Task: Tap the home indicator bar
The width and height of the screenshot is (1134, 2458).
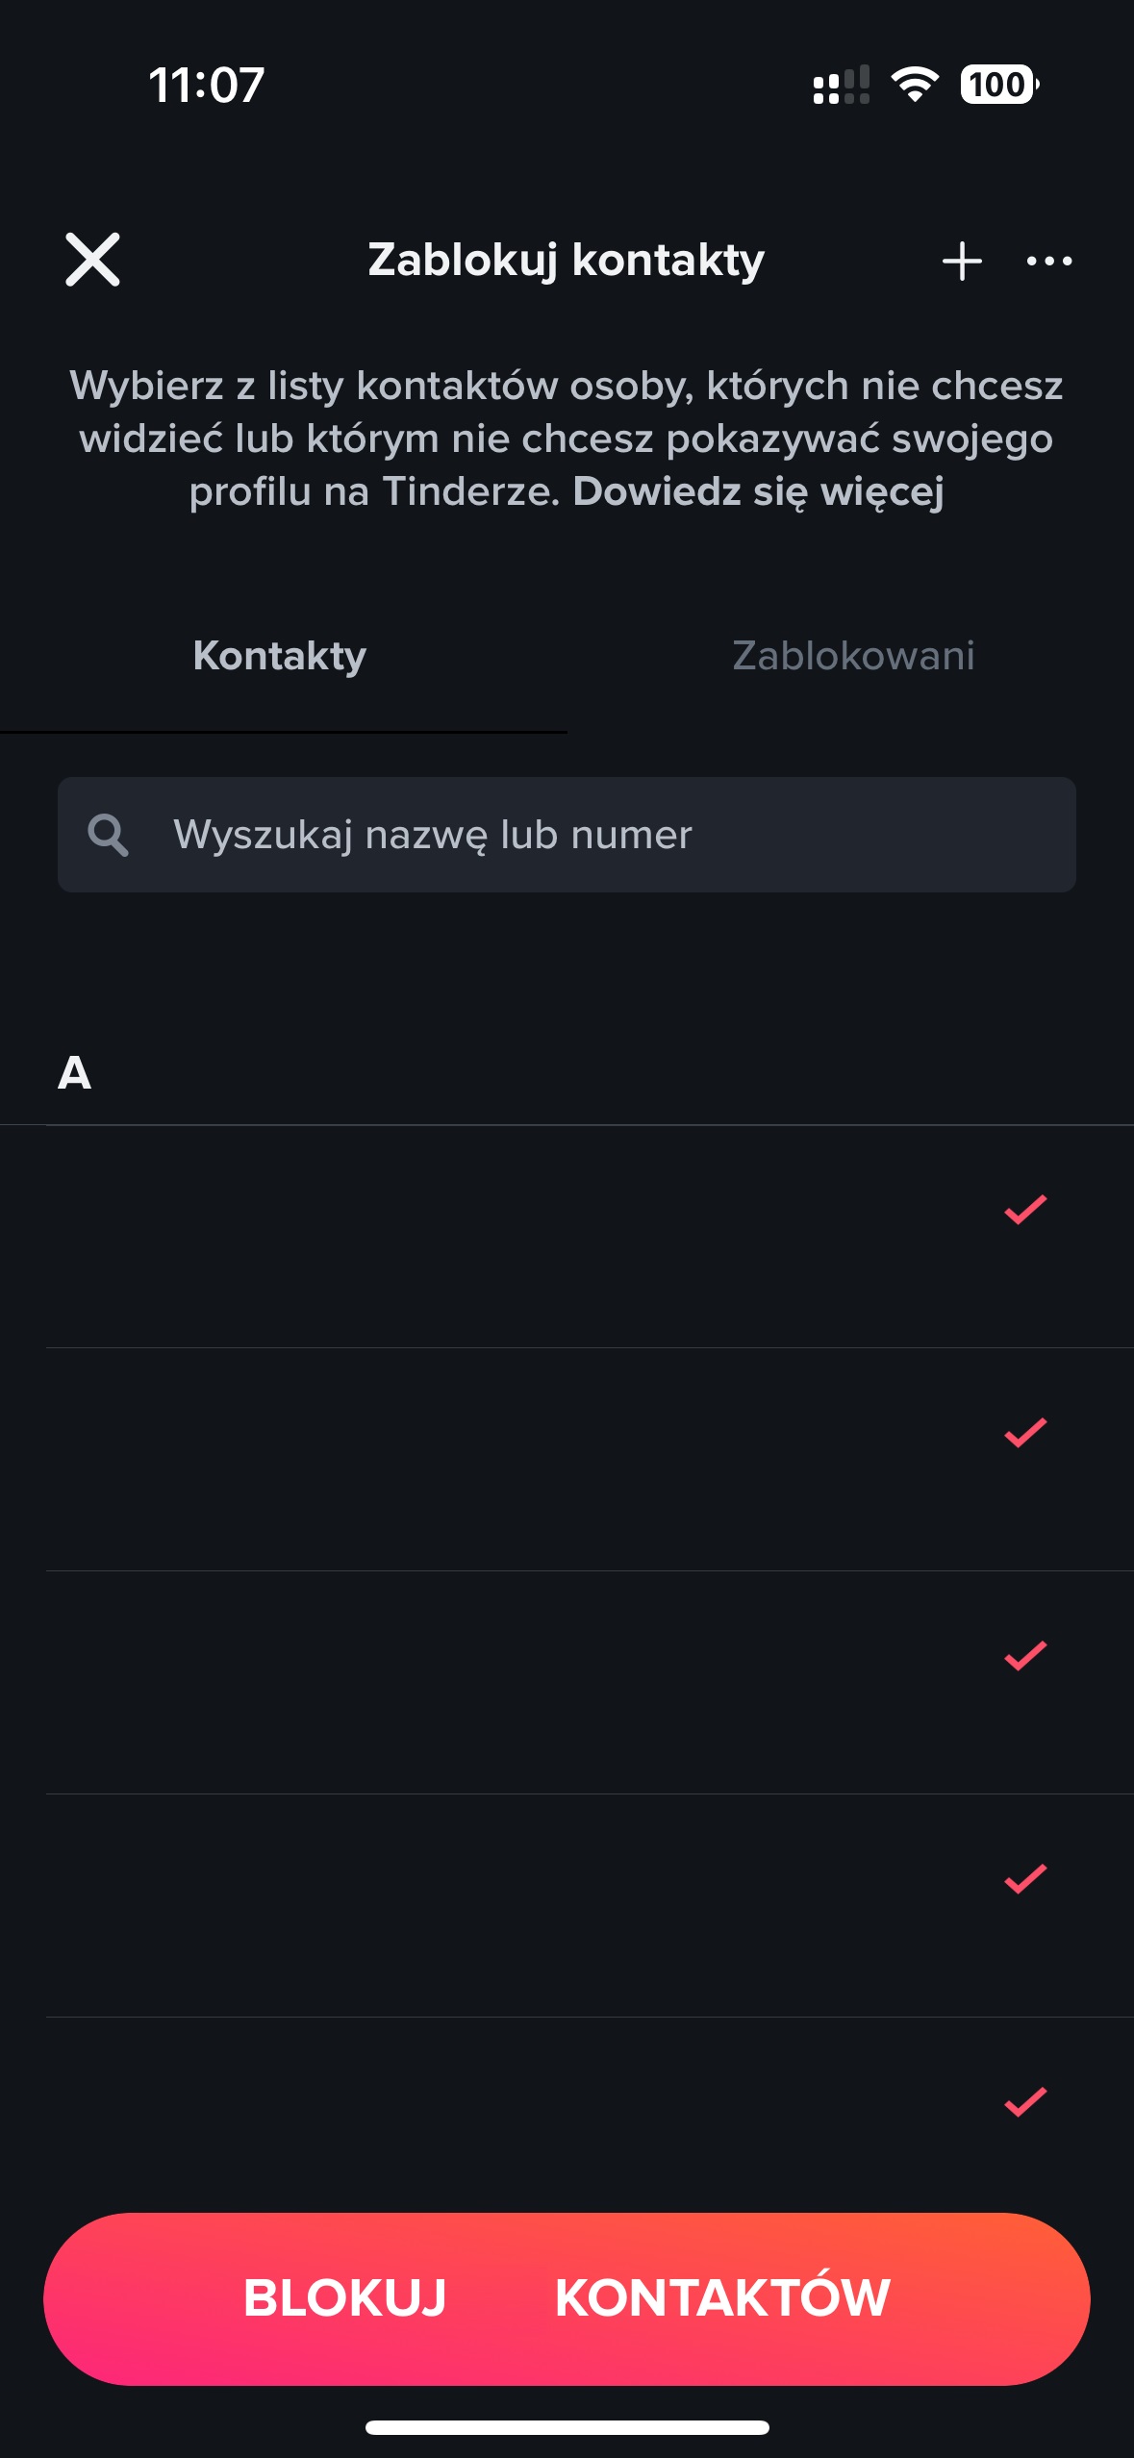Action: [567, 2427]
